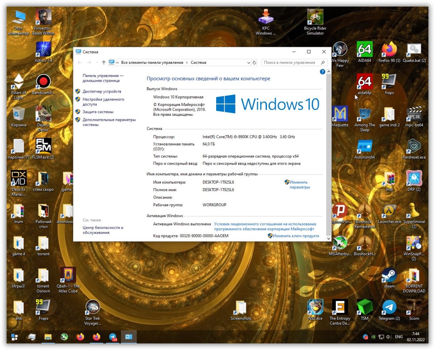Click Все элементы панели управления breadcrumb
435x350 pixels.
coord(152,62)
